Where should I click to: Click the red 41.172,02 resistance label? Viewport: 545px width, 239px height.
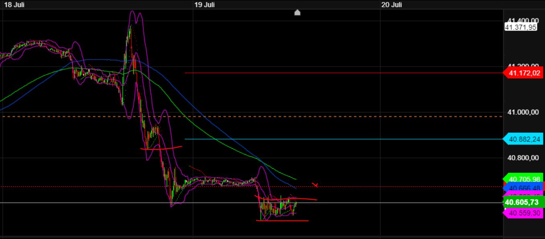524,73
